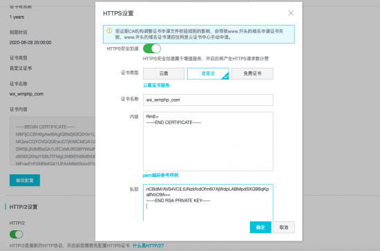The height and width of the screenshot is (251, 380).
Task: Click the 1 years validity text
Action: [x=17, y=17]
